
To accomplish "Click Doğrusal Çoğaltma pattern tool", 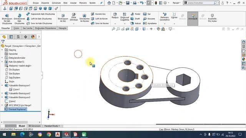I will (125, 17).
